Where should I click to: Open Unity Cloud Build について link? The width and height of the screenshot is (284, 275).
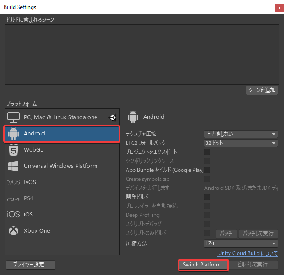click(x=248, y=253)
